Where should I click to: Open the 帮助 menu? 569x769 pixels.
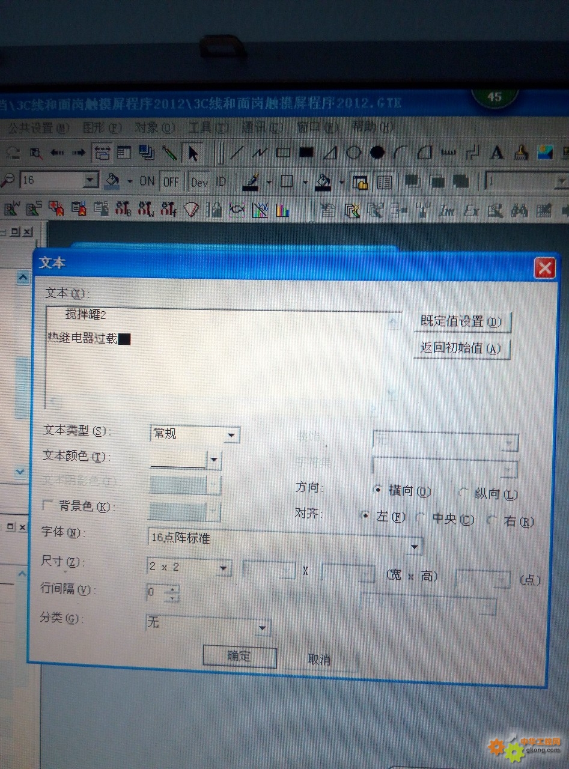tap(373, 127)
